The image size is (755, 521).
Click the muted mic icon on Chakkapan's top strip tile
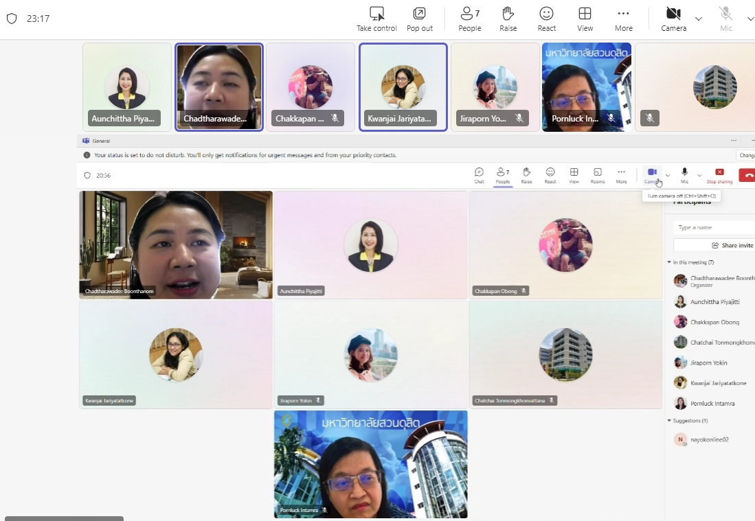[335, 118]
